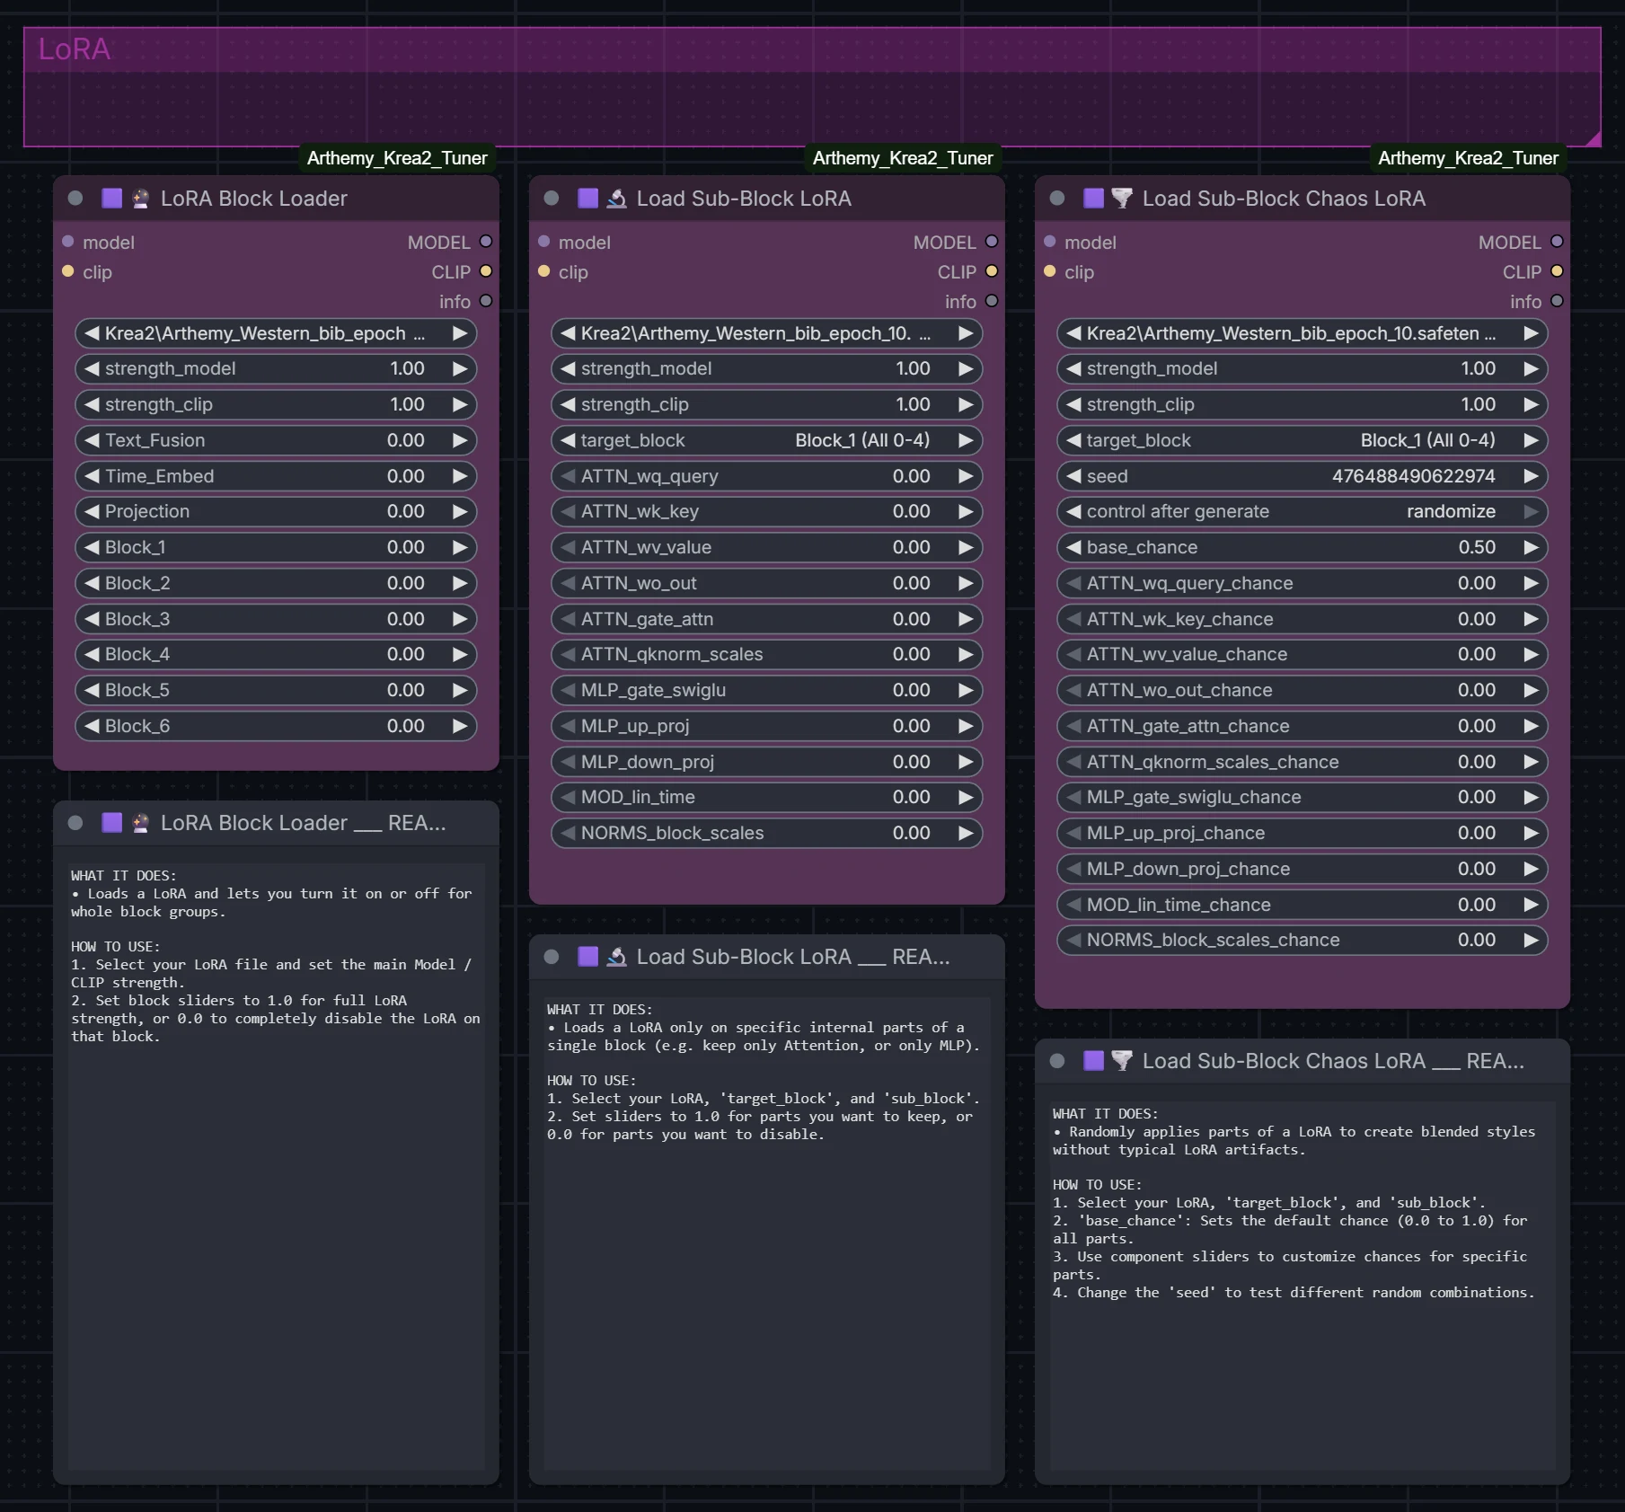Image resolution: width=1625 pixels, height=1512 pixels.
Task: Click the model input socket of Load Sub-Block LoRA
Action: [543, 242]
